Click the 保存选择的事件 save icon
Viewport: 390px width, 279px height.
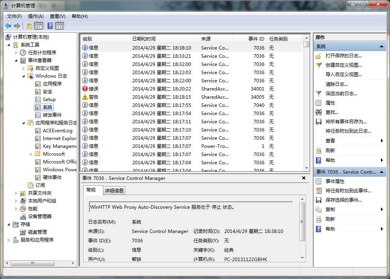(319, 200)
